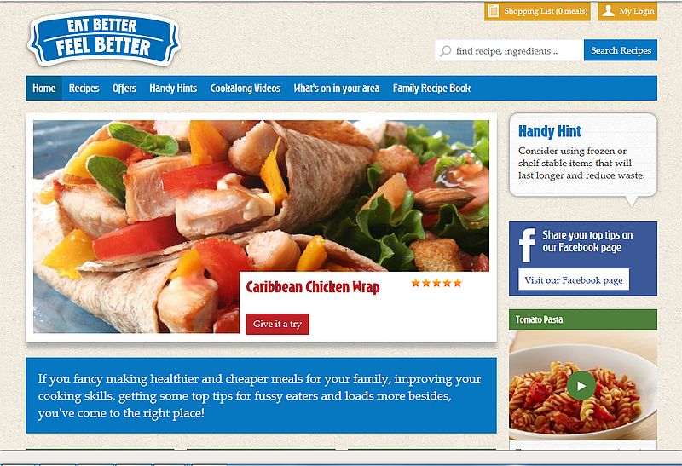The image size is (682, 466).
Task: Click the magnifying glass search icon
Action: click(x=445, y=51)
